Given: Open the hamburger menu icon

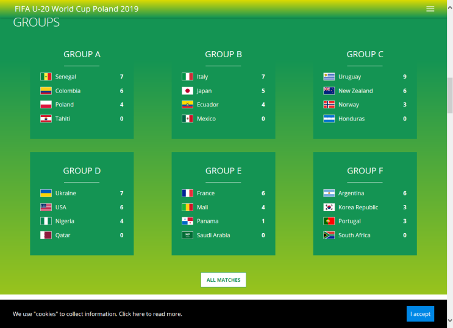Looking at the screenshot, I should pyautogui.click(x=430, y=9).
